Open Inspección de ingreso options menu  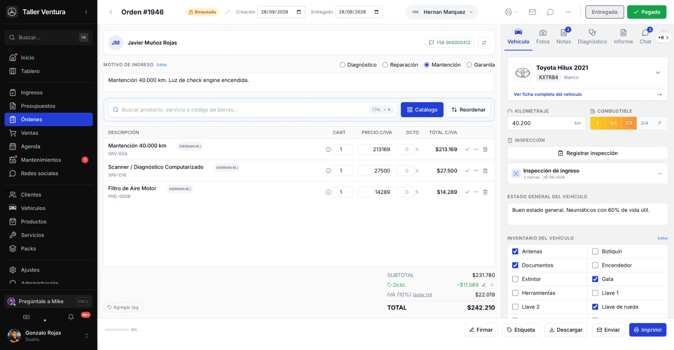tap(660, 173)
